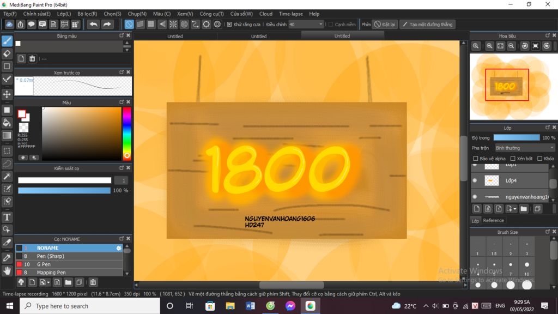This screenshot has width=558, height=314.
Task: Open NONAME brush settings gear
Action: (119, 248)
